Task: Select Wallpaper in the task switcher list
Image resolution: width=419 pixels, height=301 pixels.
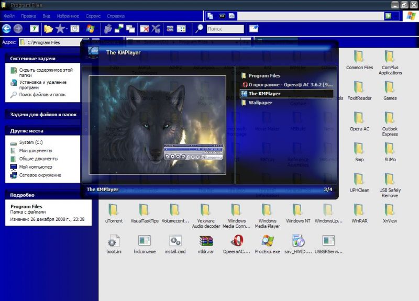Action: (x=260, y=103)
